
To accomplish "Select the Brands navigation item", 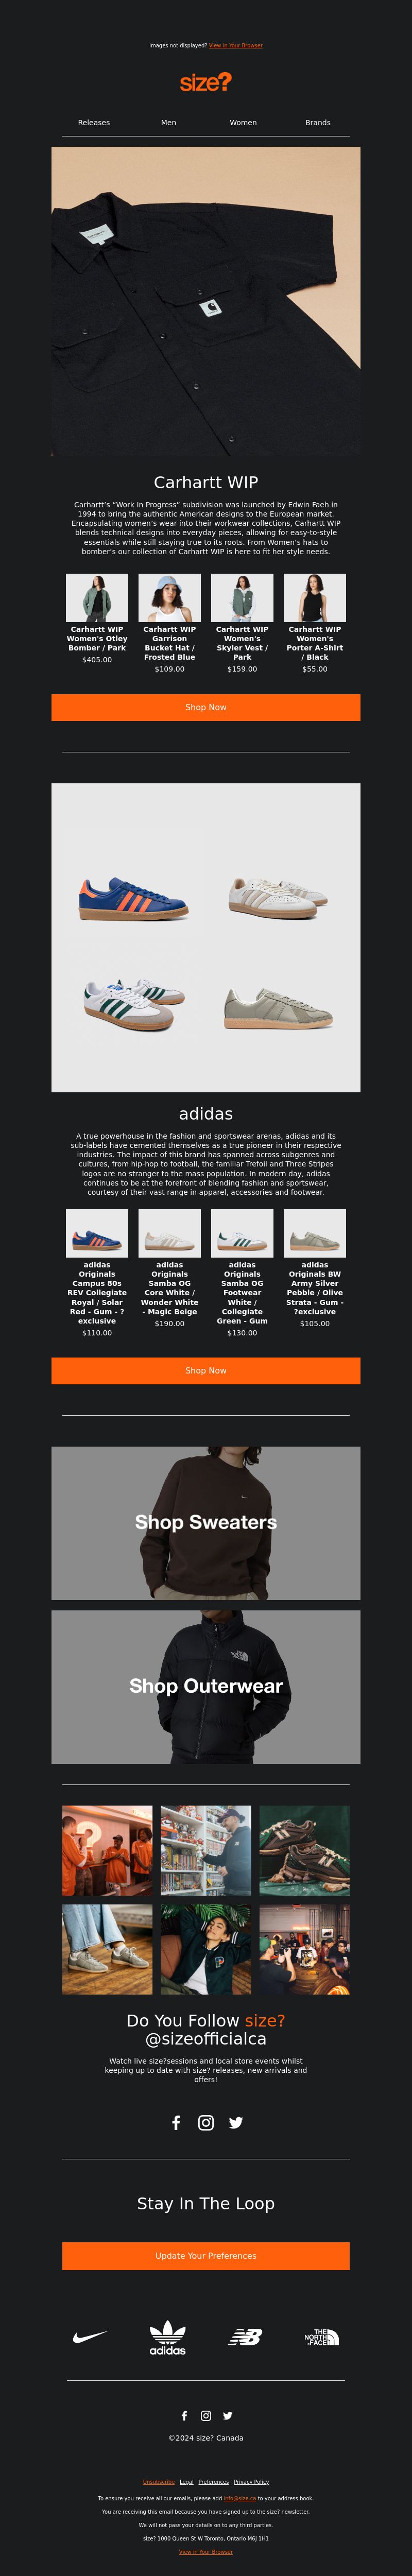I will click(318, 123).
